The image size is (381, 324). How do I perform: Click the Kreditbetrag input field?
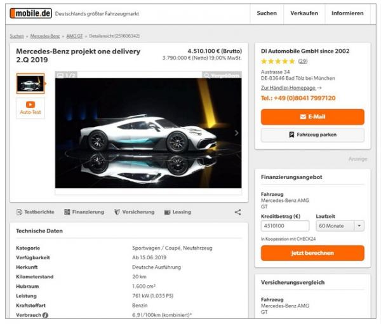click(x=284, y=226)
